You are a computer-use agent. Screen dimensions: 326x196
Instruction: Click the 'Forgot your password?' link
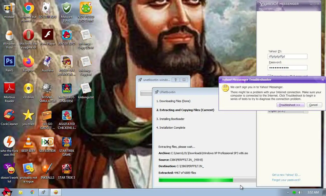tap(286, 180)
